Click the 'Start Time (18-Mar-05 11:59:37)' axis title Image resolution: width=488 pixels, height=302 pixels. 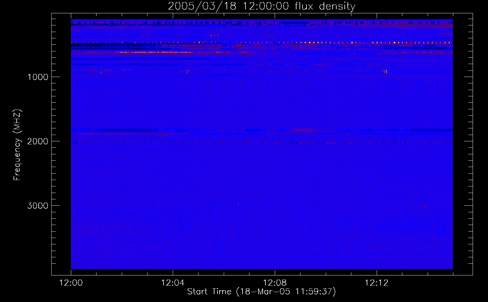(261, 292)
